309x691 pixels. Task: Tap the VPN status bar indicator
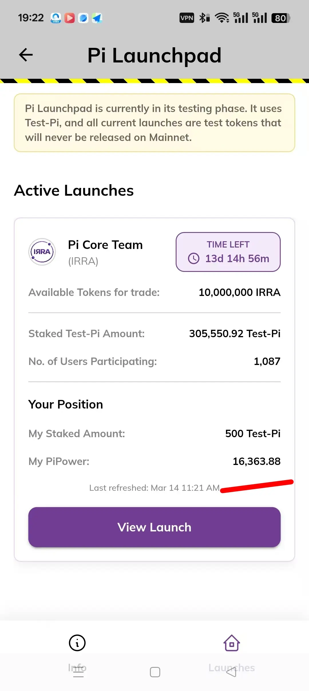click(187, 18)
